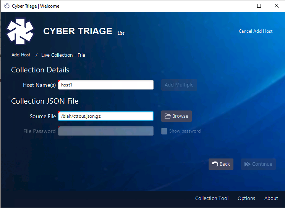Click the Live Collection - File breadcrumb
Viewport: 285px width, 208px height.
63,55
